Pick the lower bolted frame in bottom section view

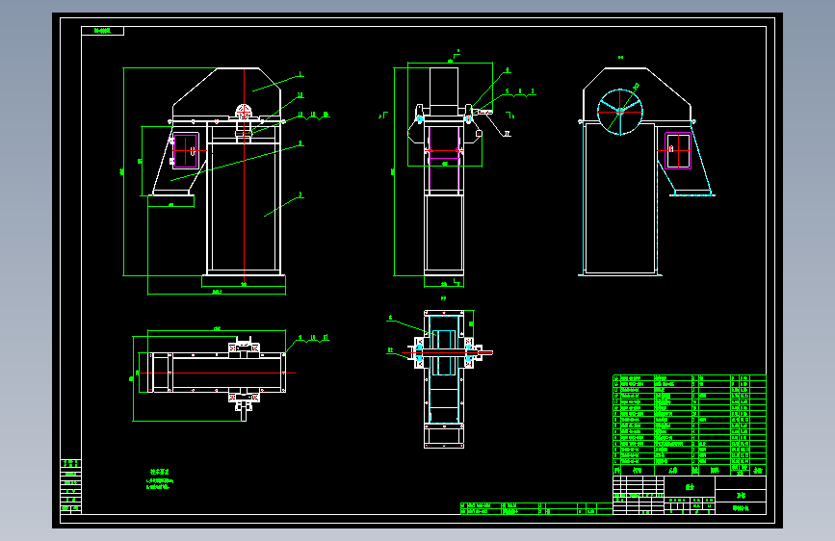444,435
